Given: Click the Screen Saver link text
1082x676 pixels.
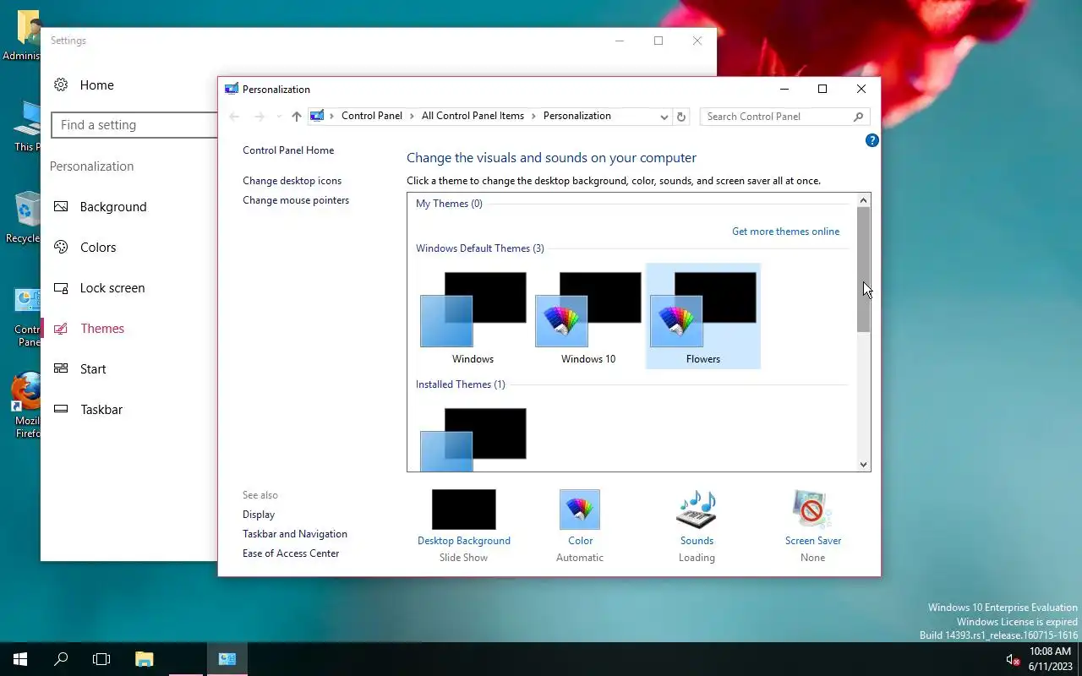Looking at the screenshot, I should (813, 541).
